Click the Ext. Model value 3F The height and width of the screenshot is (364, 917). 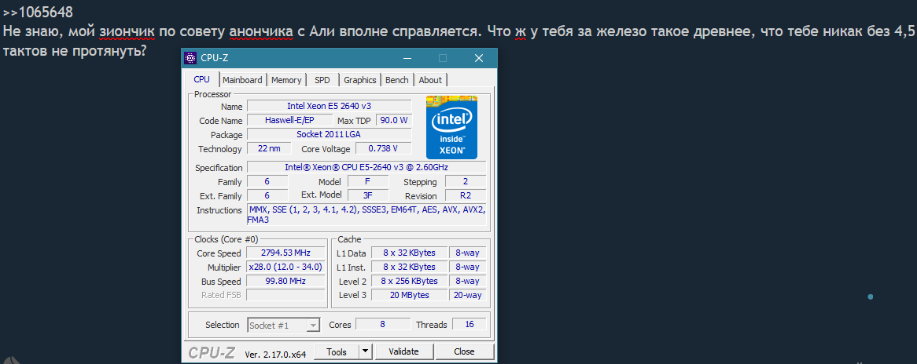click(x=368, y=195)
